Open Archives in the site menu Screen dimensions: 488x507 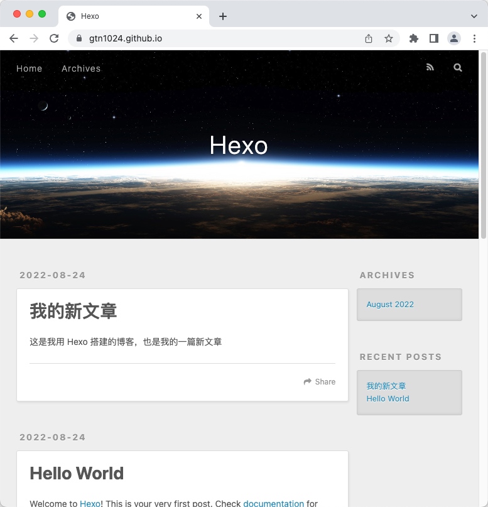click(x=81, y=68)
